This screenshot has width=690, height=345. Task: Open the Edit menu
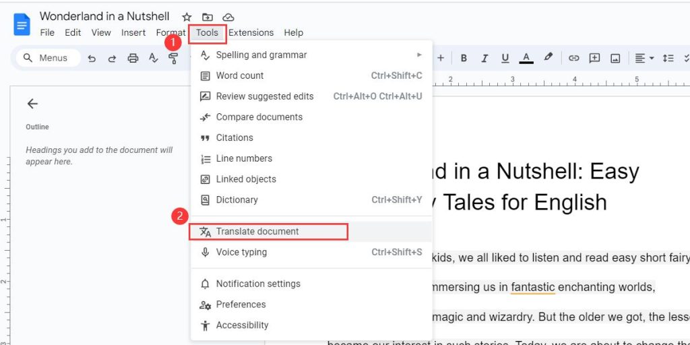(73, 32)
